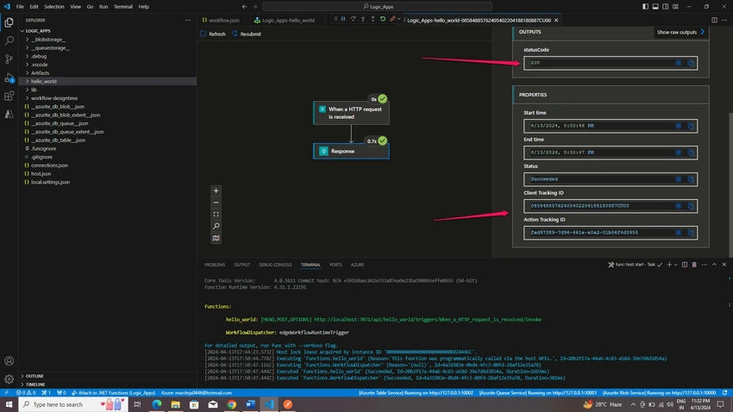Restart the debug session
The width and height of the screenshot is (733, 412).
(382, 19)
